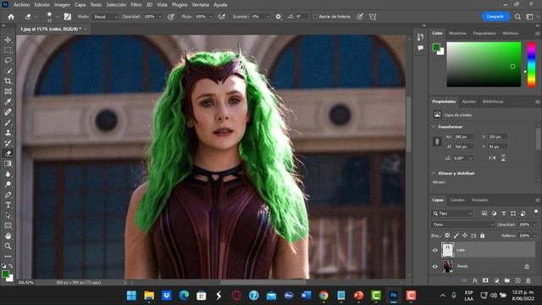This screenshot has width=542, height=305.
Task: Open the brush preset picker
Action: [x=53, y=17]
